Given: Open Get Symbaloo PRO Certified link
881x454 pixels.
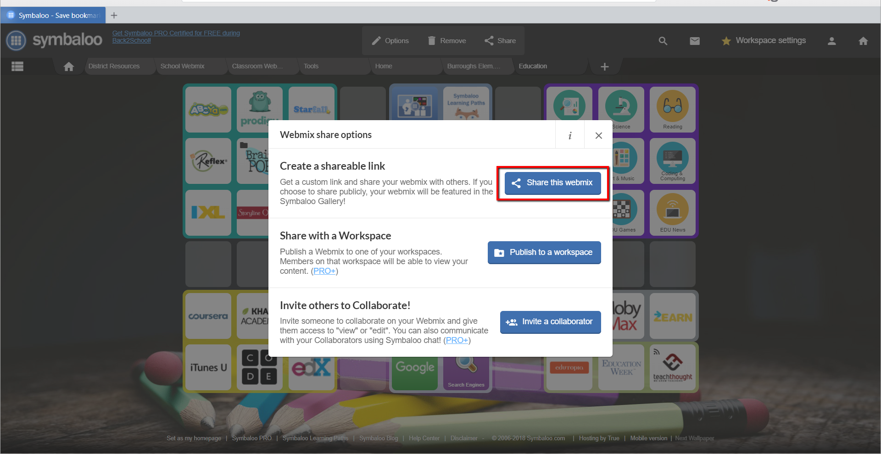Looking at the screenshot, I should coord(176,37).
